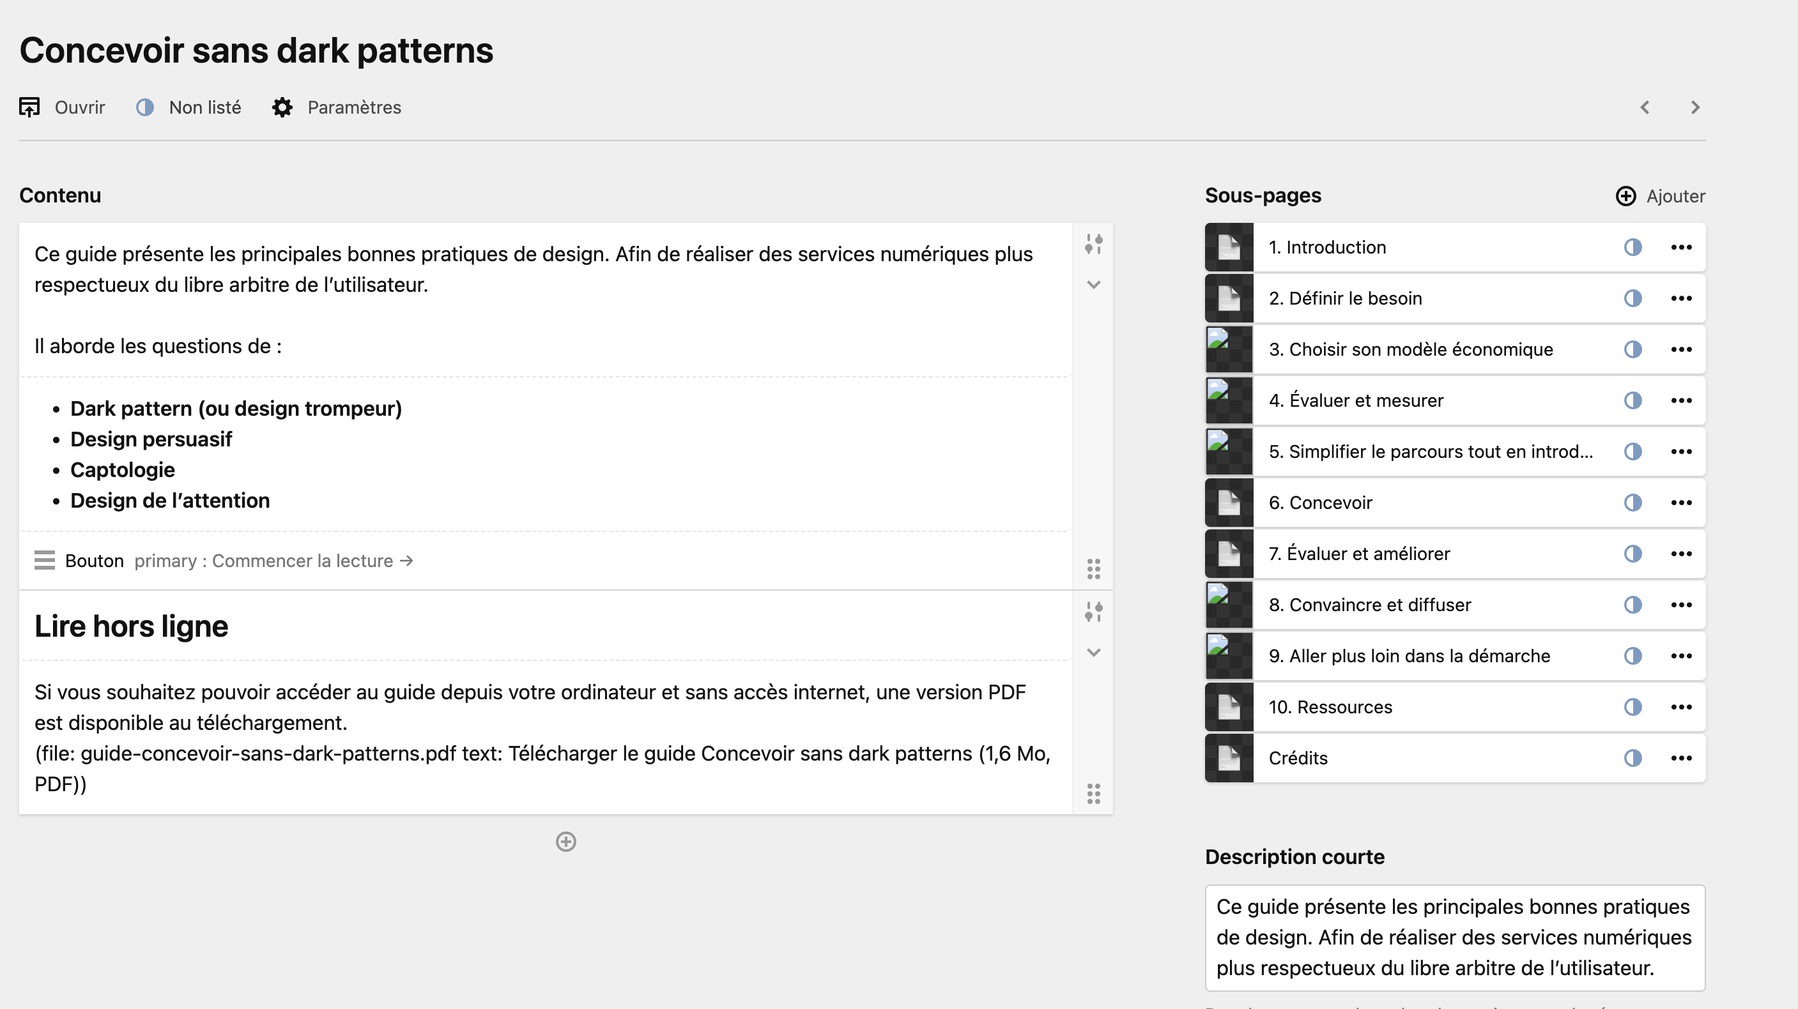Click thumbnail of 4. Évaluer et mesurer
This screenshot has width=1798, height=1009.
(1229, 400)
